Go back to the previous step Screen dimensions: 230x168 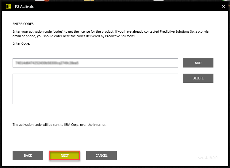28,155
